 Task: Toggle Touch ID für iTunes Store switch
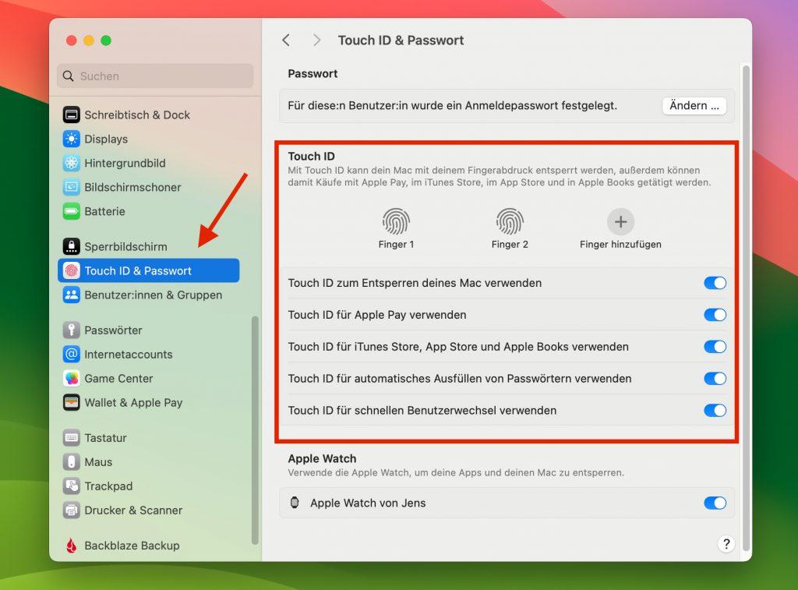tap(715, 347)
